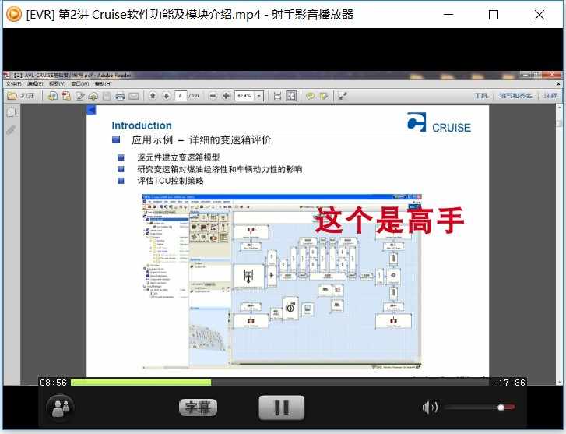This screenshot has height=434, width=566.
Task: Open 窗口(W) menu in Adobe Reader
Action: (79, 84)
